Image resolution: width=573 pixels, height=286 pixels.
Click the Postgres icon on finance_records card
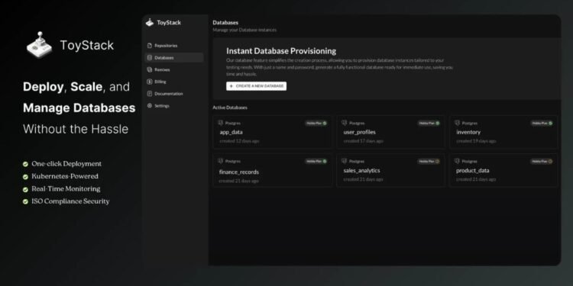click(x=220, y=161)
